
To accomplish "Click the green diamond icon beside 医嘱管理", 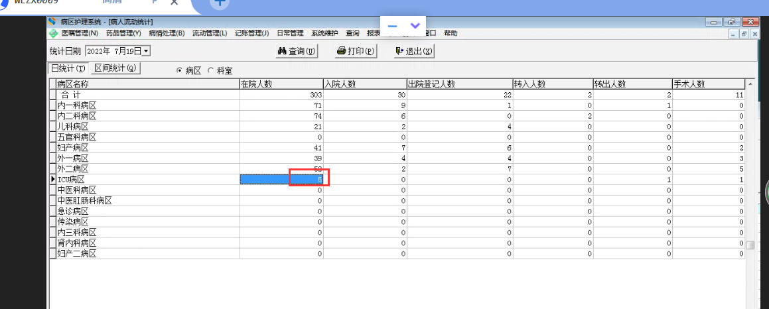I will (54, 33).
